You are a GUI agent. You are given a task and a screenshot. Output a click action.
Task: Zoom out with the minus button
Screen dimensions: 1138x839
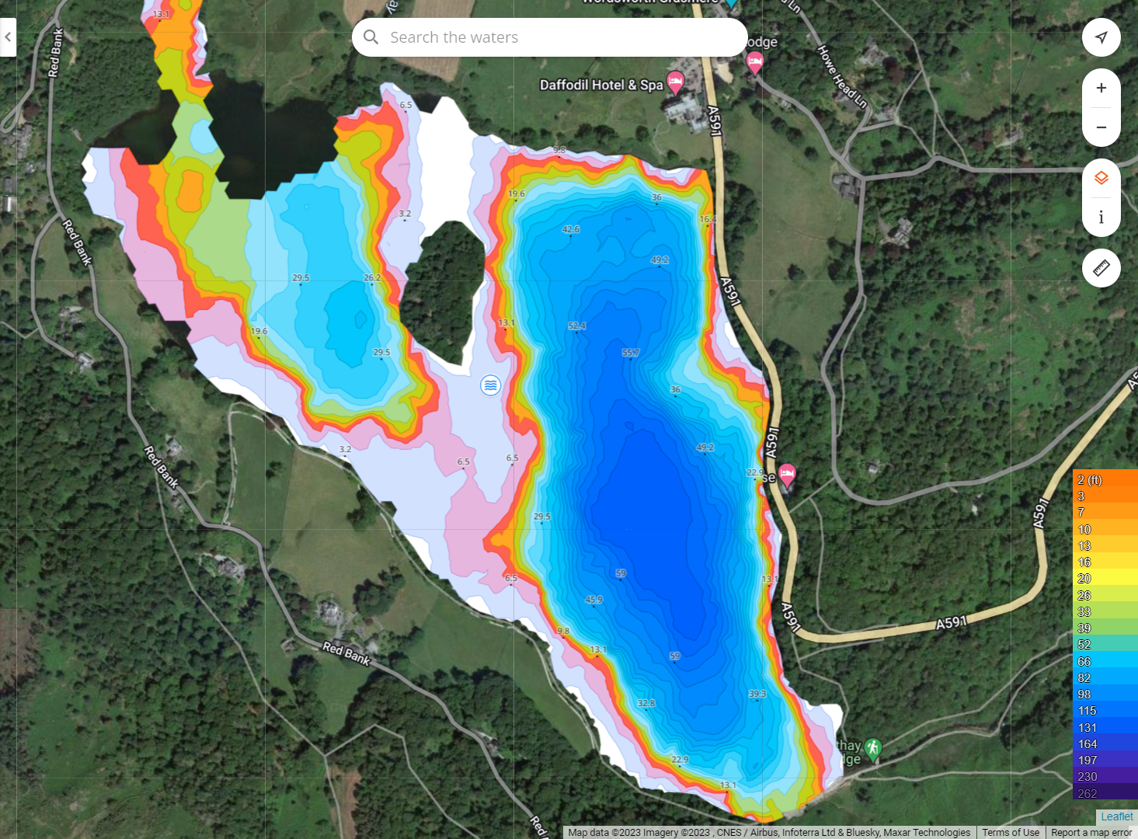pyautogui.click(x=1101, y=127)
